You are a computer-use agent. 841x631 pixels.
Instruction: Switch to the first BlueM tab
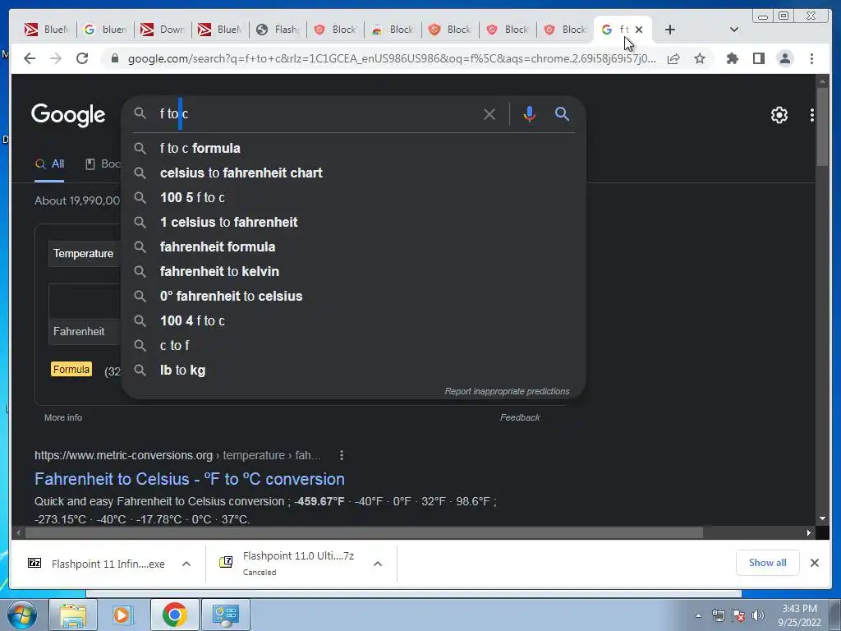47,30
